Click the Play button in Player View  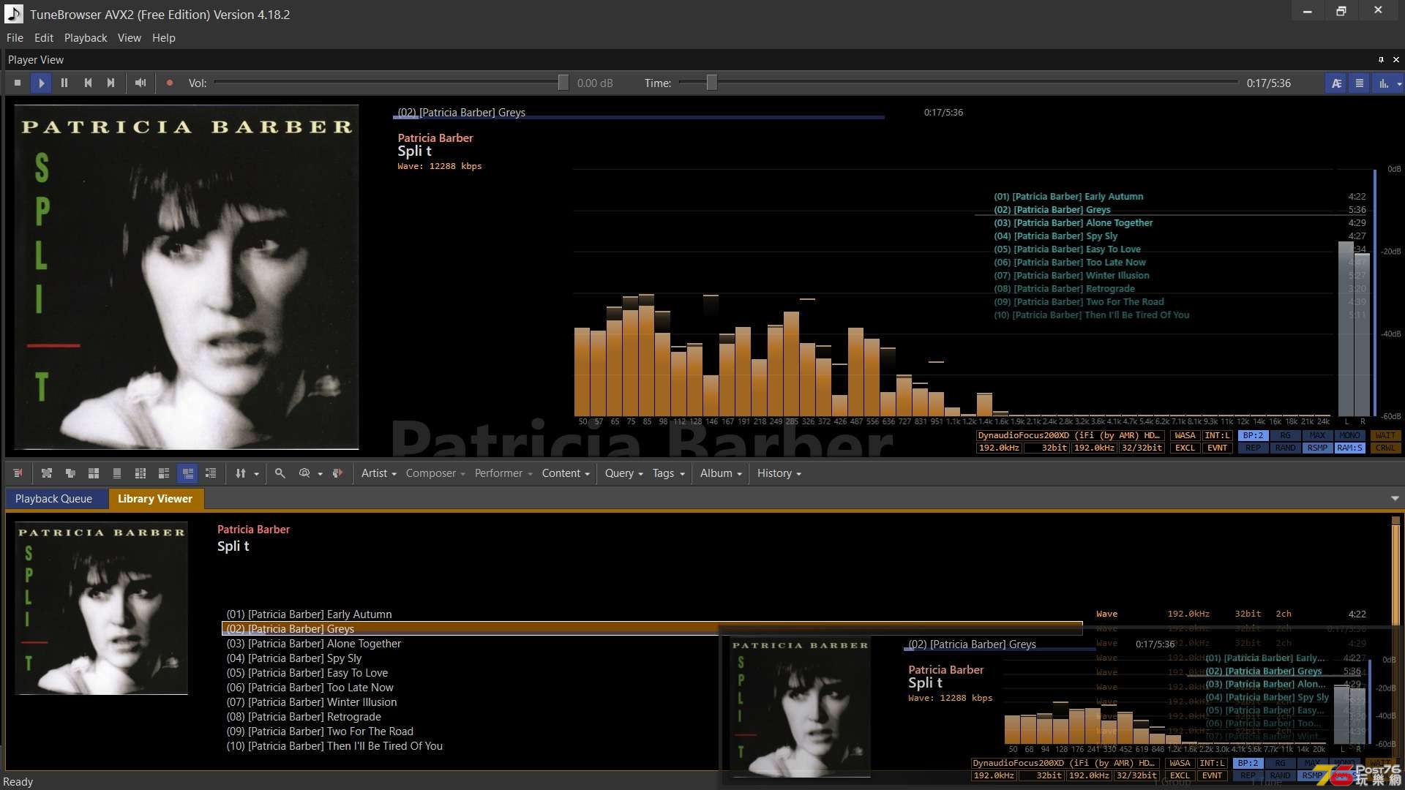coord(41,83)
